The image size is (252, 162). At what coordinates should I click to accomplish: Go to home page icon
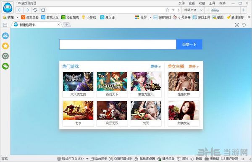click(43, 10)
